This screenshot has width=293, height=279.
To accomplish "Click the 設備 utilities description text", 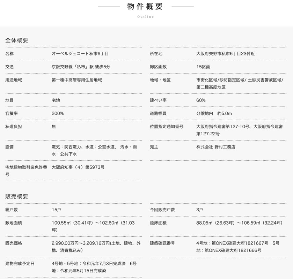I will 94,150.
